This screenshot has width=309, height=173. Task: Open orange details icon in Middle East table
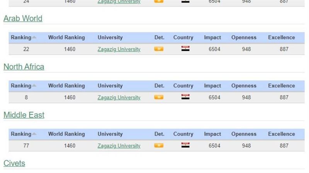pyautogui.click(x=159, y=146)
